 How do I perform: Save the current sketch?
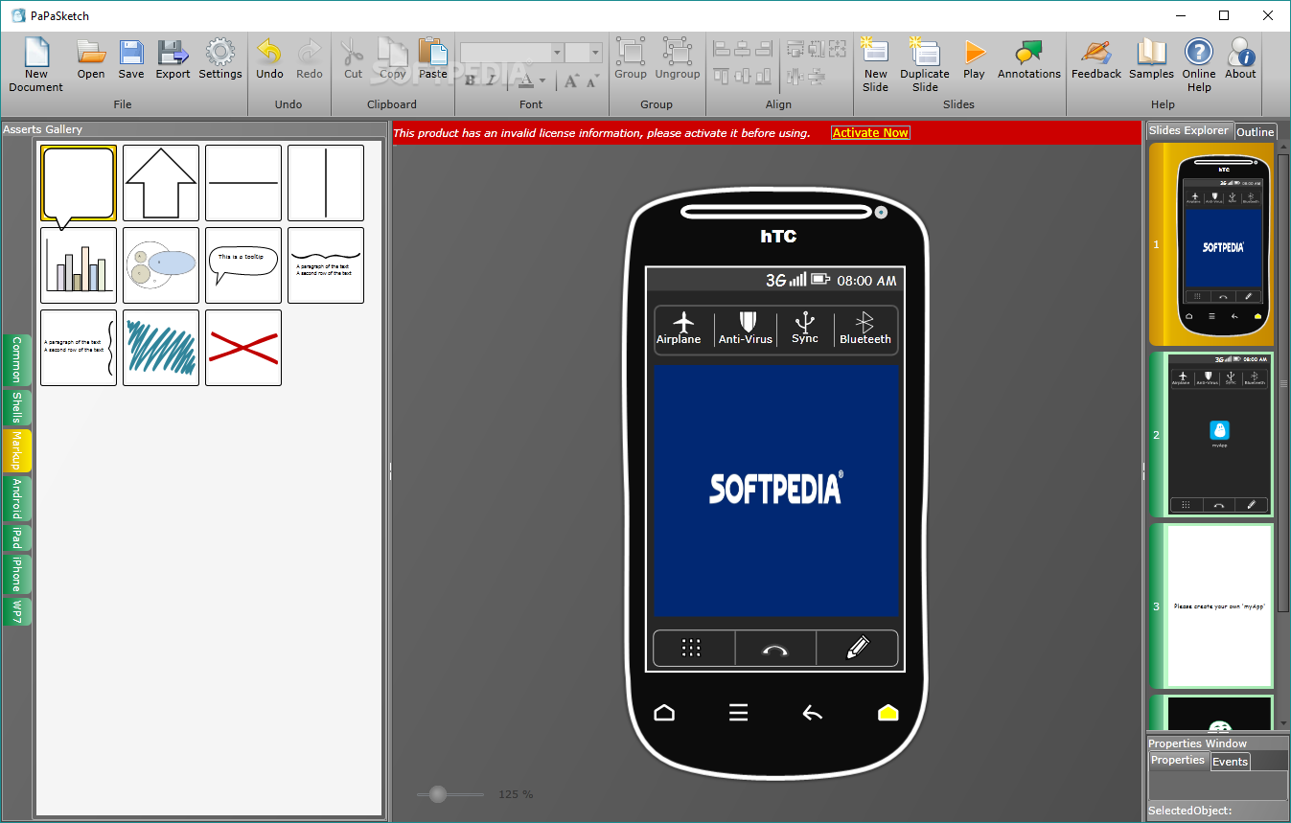tap(131, 58)
